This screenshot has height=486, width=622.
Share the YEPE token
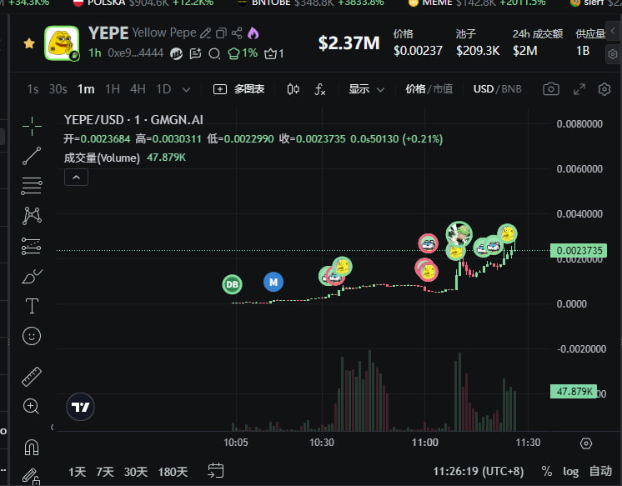pyautogui.click(x=237, y=33)
